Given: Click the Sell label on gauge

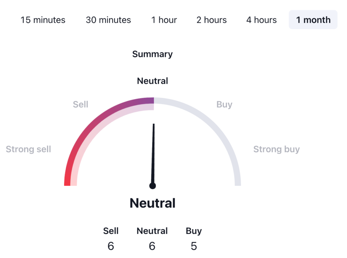Looking at the screenshot, I should (x=80, y=104).
